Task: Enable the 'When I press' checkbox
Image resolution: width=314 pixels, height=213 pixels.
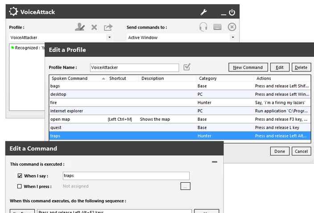Action: pyautogui.click(x=19, y=186)
